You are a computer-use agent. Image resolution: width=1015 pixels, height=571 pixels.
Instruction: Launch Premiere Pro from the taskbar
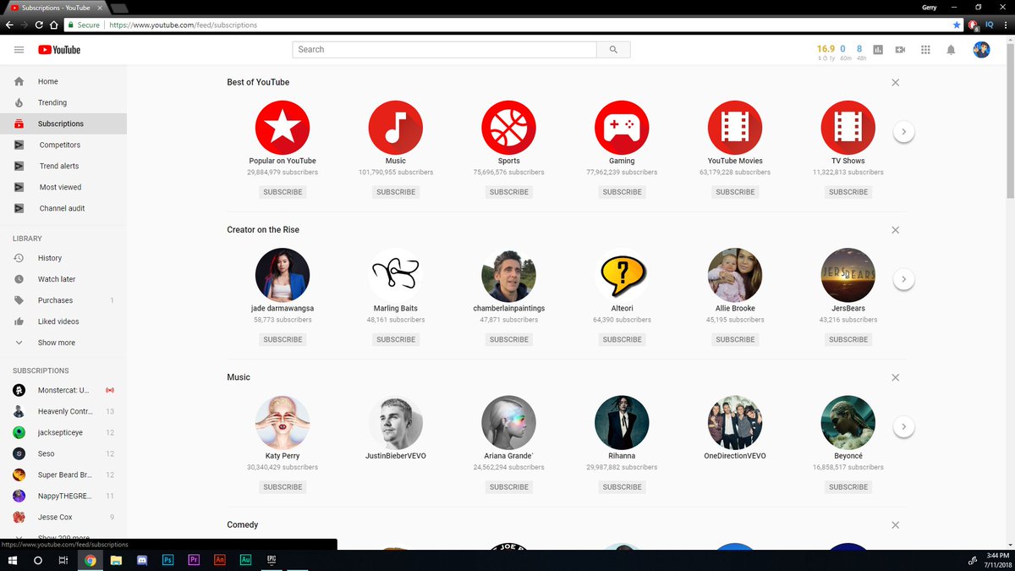tap(194, 560)
